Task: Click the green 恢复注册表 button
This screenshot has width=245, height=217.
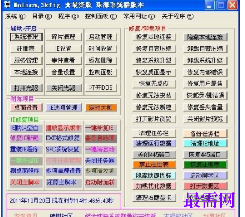Action: [x=205, y=165]
